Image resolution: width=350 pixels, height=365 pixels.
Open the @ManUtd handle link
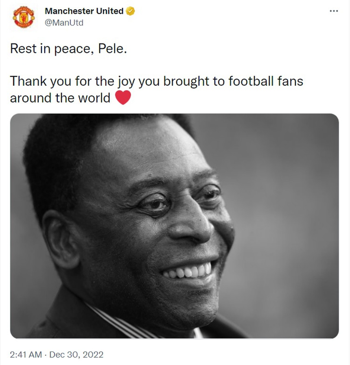click(x=64, y=23)
